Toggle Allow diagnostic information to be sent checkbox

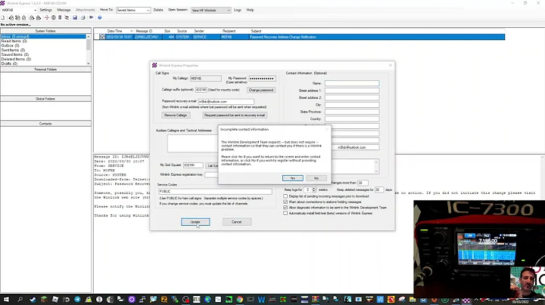coord(285,208)
